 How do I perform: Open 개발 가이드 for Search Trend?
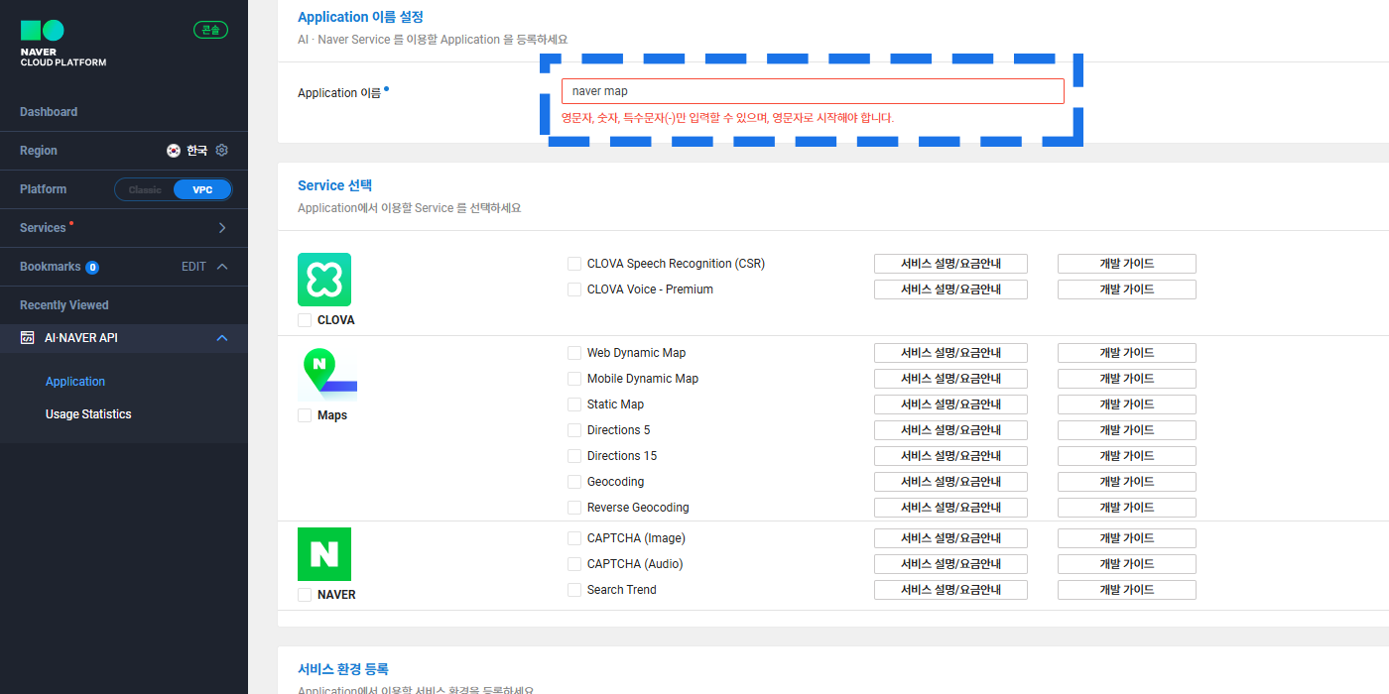1127,590
